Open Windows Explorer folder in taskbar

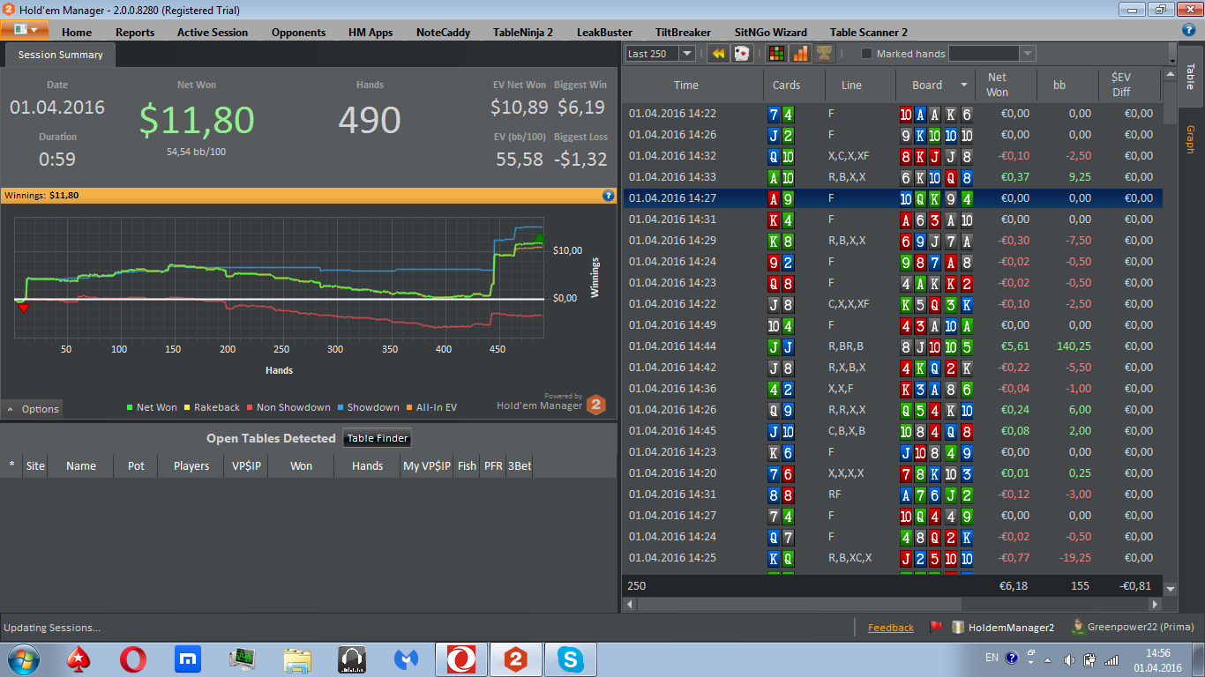coord(297,658)
